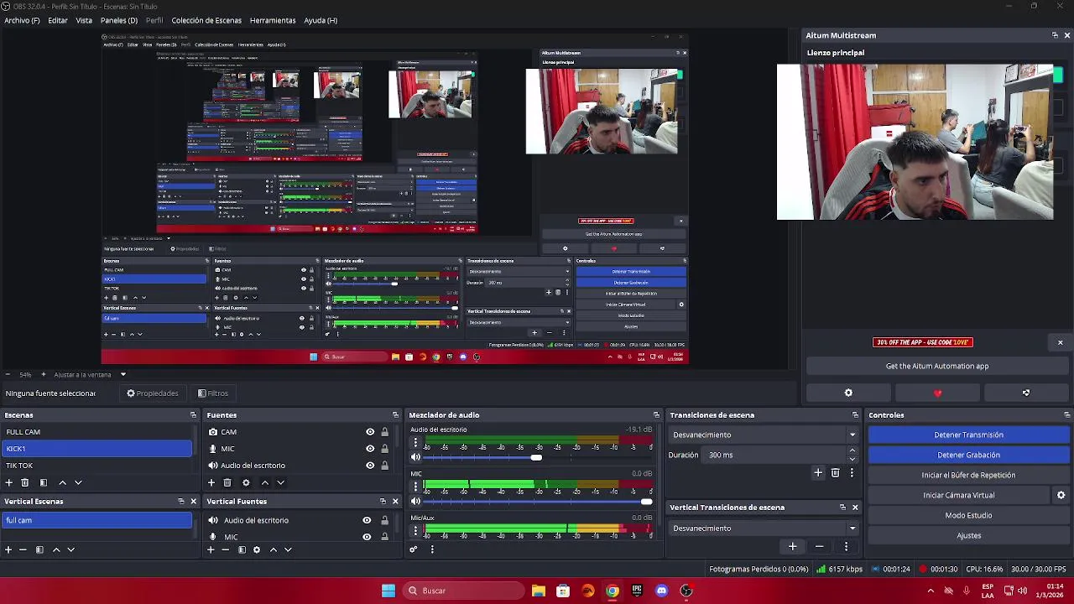The image size is (1074, 604).
Task: Open scene filters icon in Escenas toolbar
Action: tap(44, 482)
